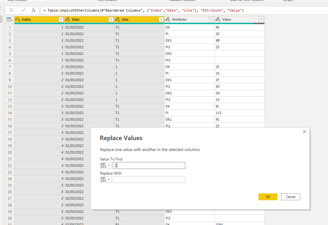The image size is (328, 225).
Task: Select row number 30
Action: coord(10,218)
